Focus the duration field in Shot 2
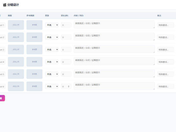The width and height of the screenshot is (176, 132). click(66, 37)
